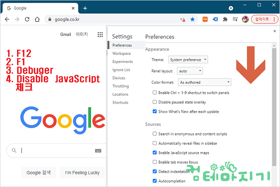This screenshot has height=187, width=280.
Task: Open the Panel layout dropdown
Action: coord(190,71)
